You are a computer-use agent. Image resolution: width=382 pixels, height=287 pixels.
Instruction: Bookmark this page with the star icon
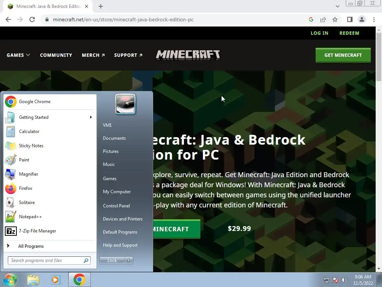335,19
